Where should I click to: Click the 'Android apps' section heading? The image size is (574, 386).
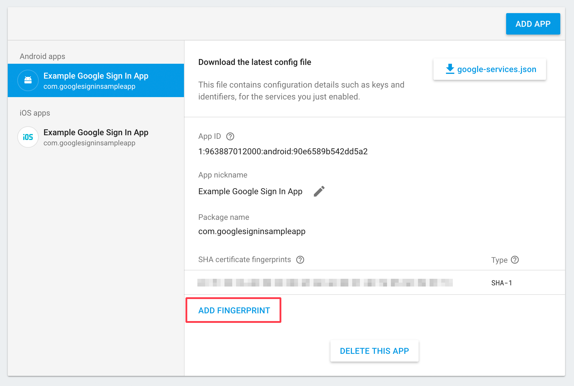tap(43, 56)
